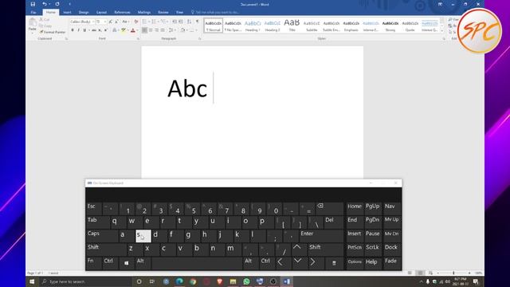Activate the Format Painter brush
The width and height of the screenshot is (510, 287).
pyautogui.click(x=53, y=32)
